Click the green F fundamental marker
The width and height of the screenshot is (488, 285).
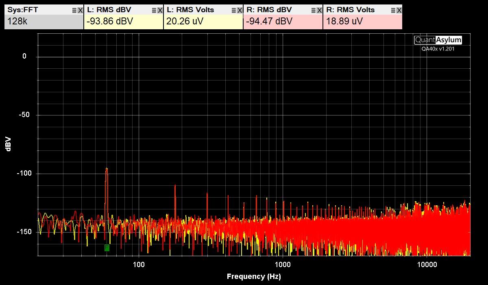pos(107,247)
